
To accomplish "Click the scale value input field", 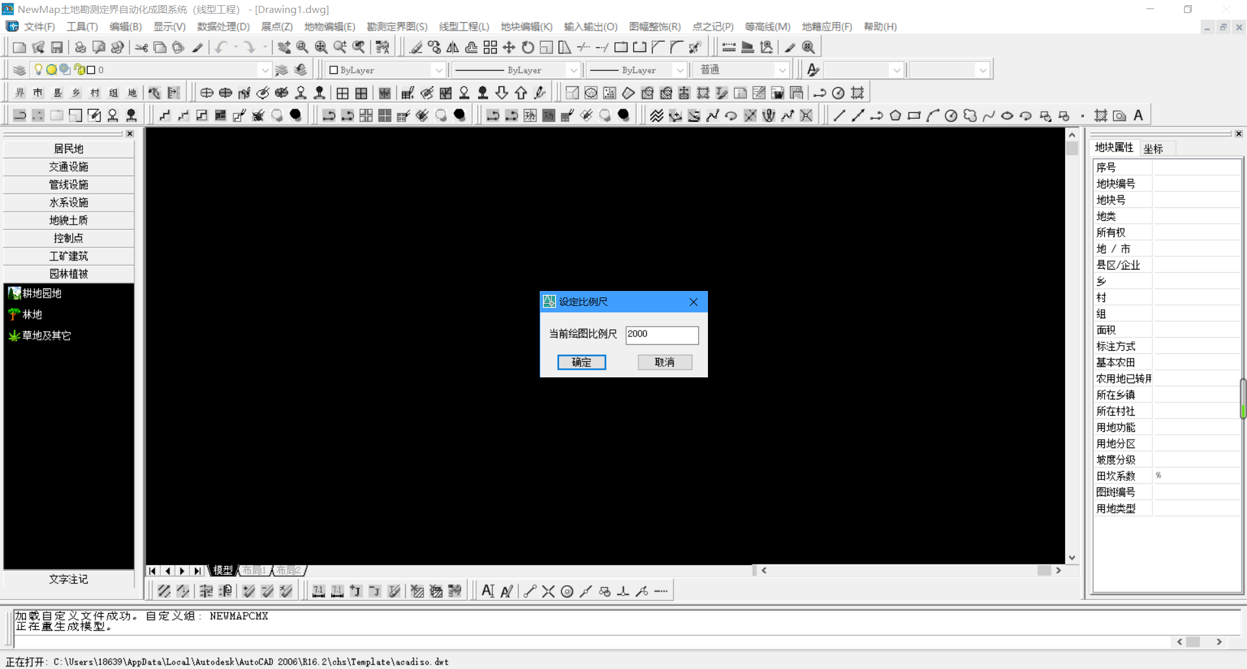I will coord(662,334).
